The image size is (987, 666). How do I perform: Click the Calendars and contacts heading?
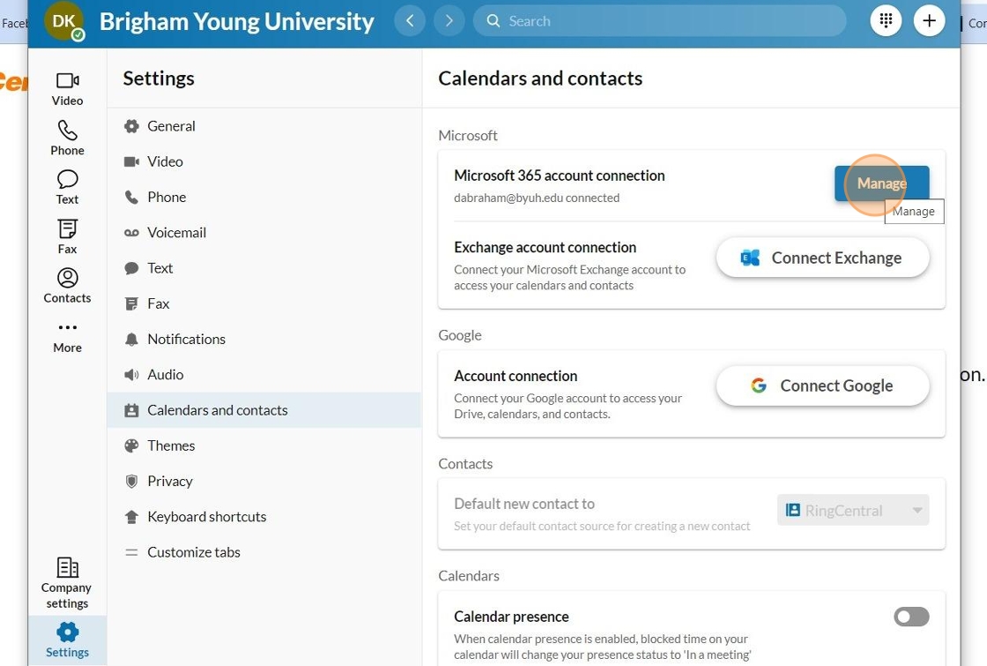(540, 79)
